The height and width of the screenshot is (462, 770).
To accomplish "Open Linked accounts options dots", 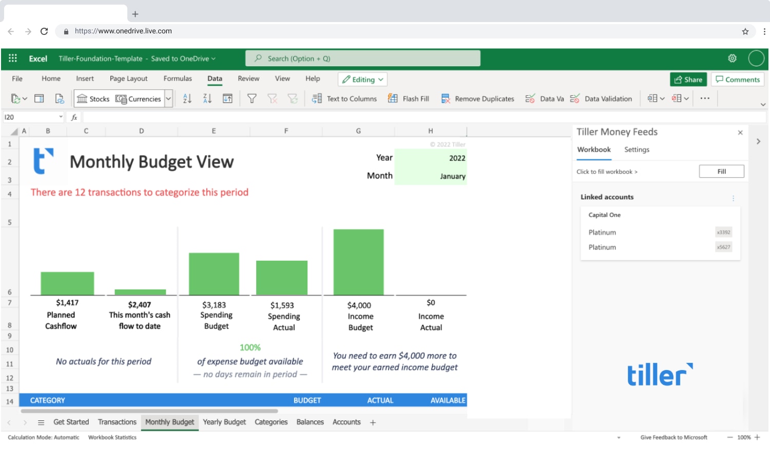I will (733, 198).
